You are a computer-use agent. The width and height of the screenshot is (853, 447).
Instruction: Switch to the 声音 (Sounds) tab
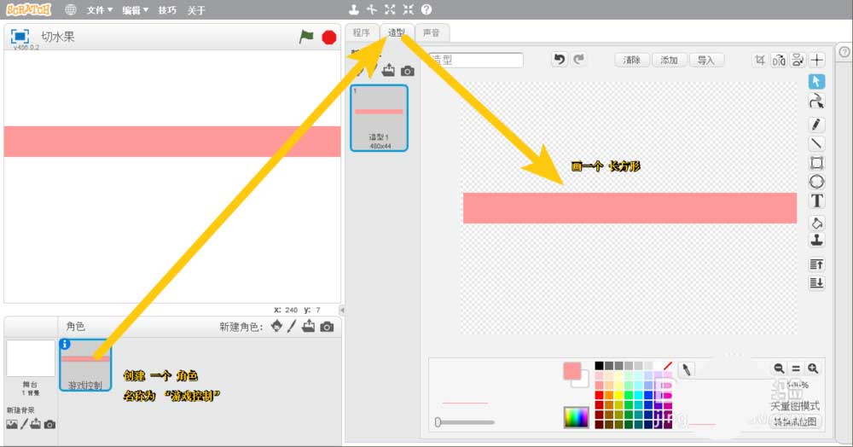click(x=432, y=32)
